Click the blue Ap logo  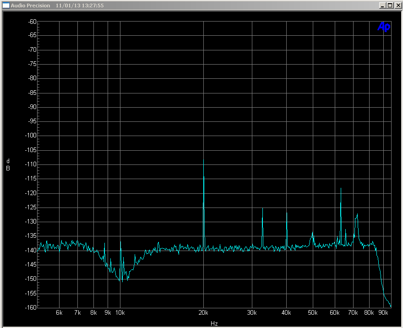tap(384, 27)
